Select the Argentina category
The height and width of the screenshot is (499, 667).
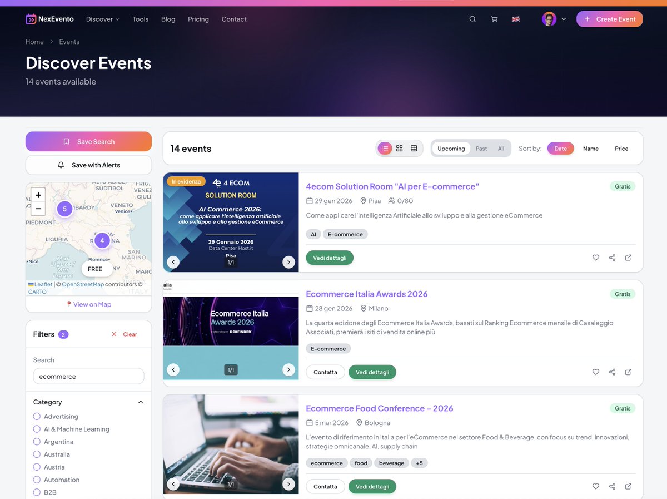coord(53,442)
